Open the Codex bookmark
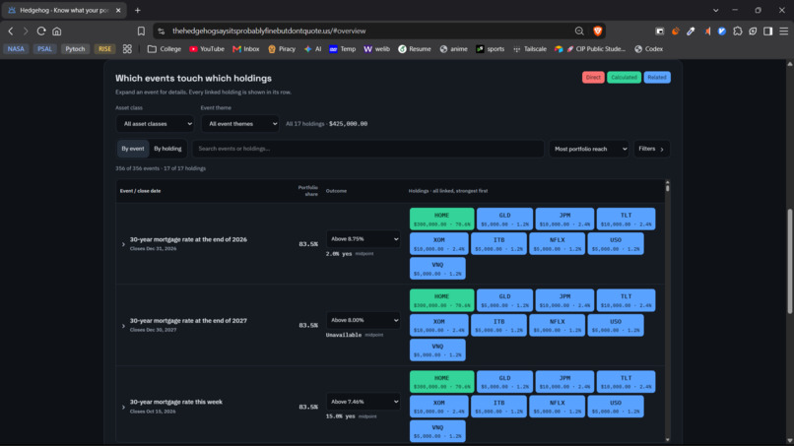The width and height of the screenshot is (794, 446). click(648, 49)
